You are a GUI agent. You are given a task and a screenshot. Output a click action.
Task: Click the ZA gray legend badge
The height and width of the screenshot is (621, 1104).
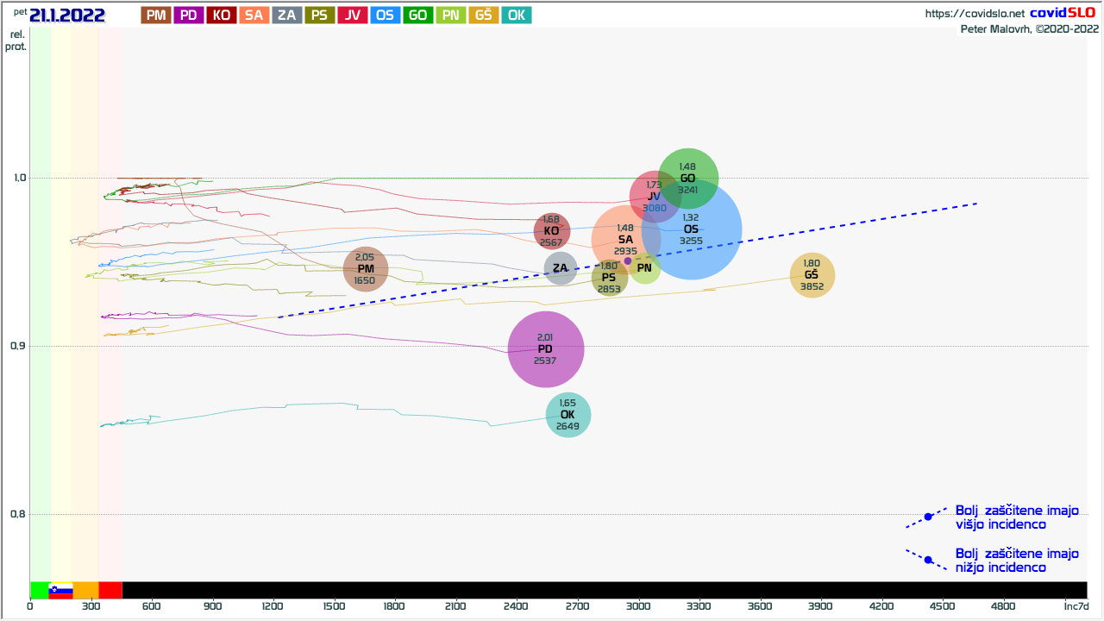(287, 16)
